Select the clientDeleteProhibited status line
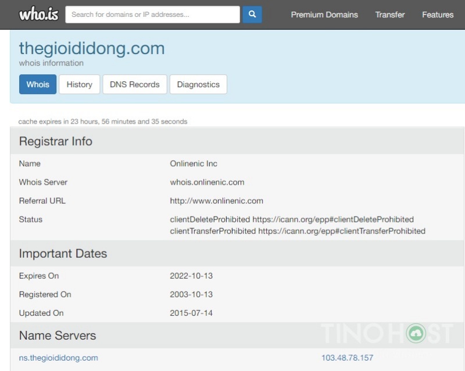Viewport: 465px width, 371px height. (x=292, y=219)
